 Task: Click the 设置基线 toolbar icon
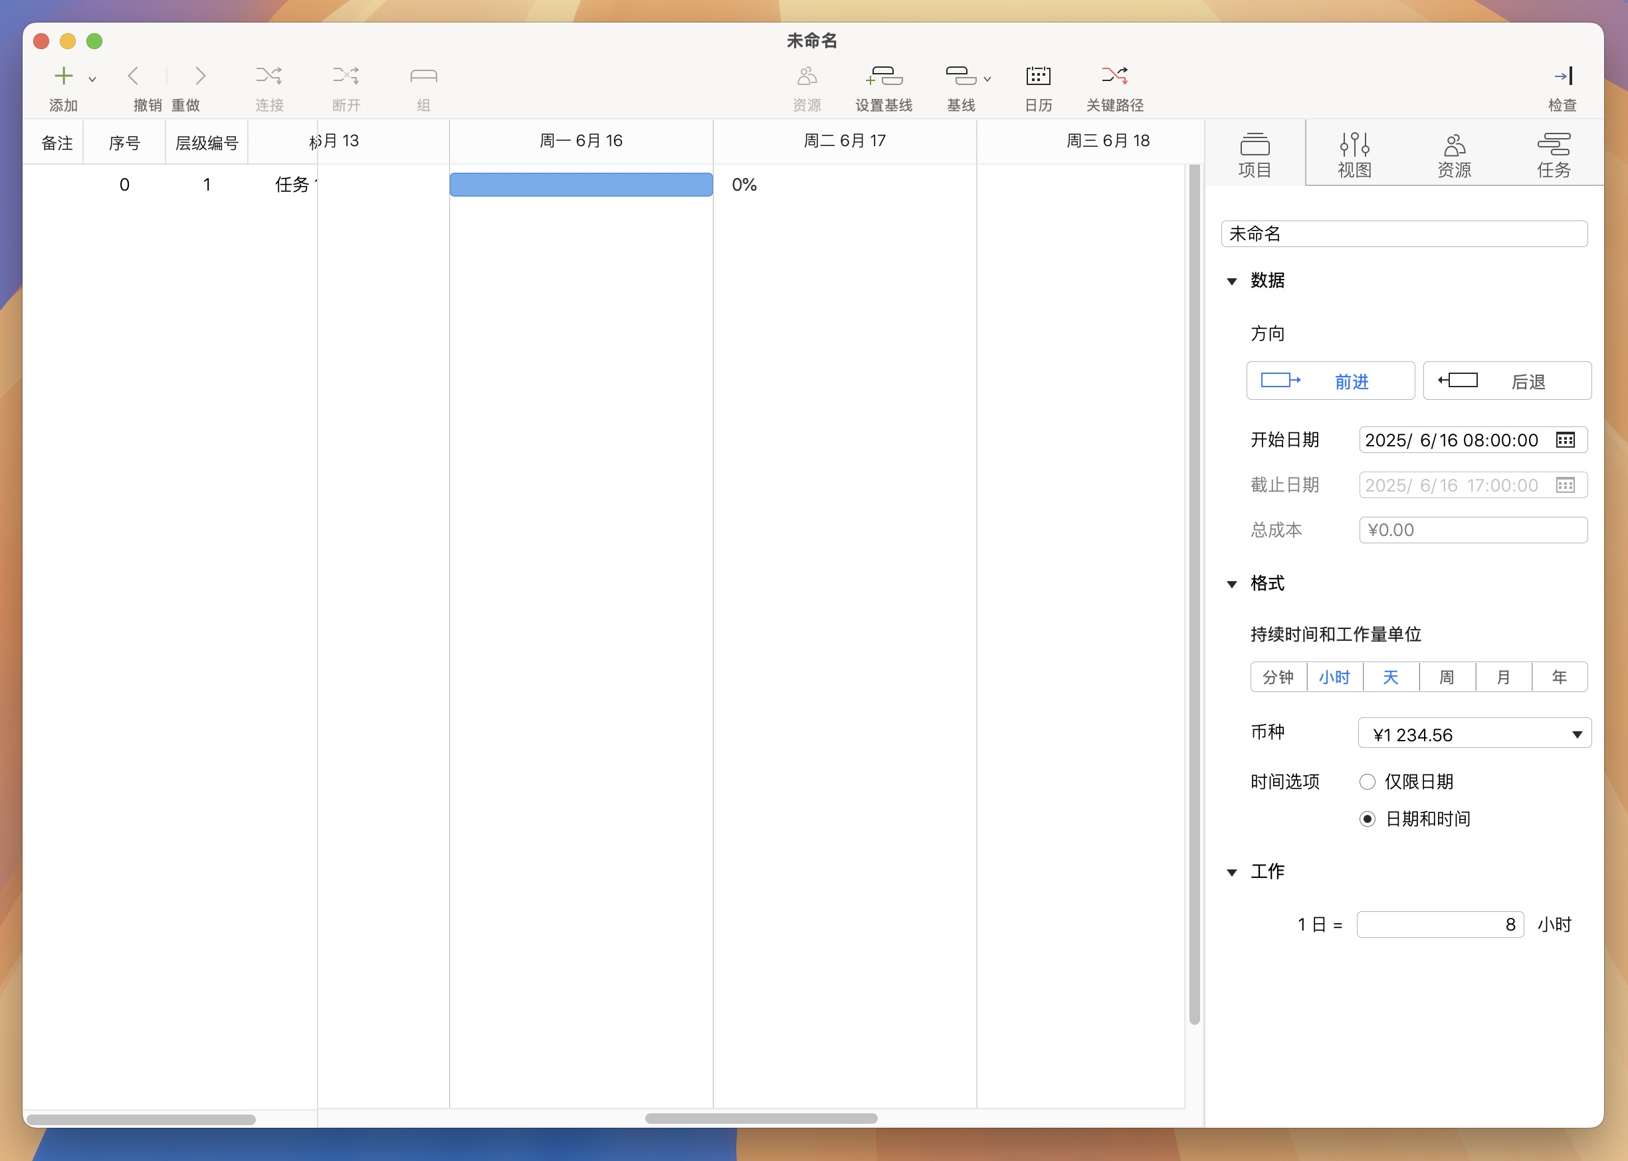(883, 76)
